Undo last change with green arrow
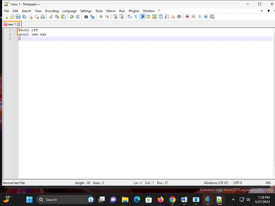This screenshot has height=206, width=275. [71, 17]
